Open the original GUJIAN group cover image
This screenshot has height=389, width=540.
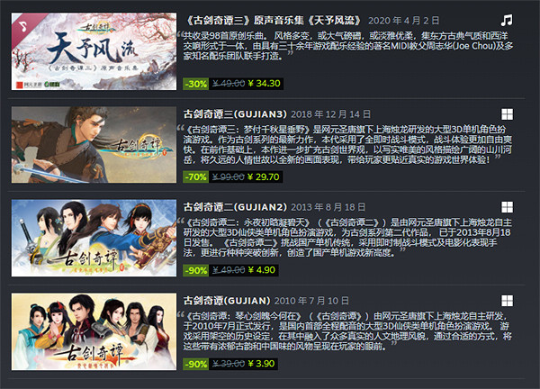(x=94, y=331)
